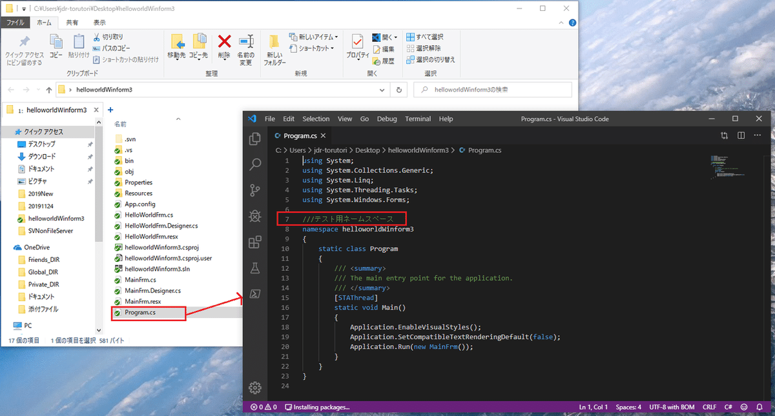This screenshot has width=775, height=416.
Task: Click the feedback smiley in the status bar
Action: coord(744,407)
